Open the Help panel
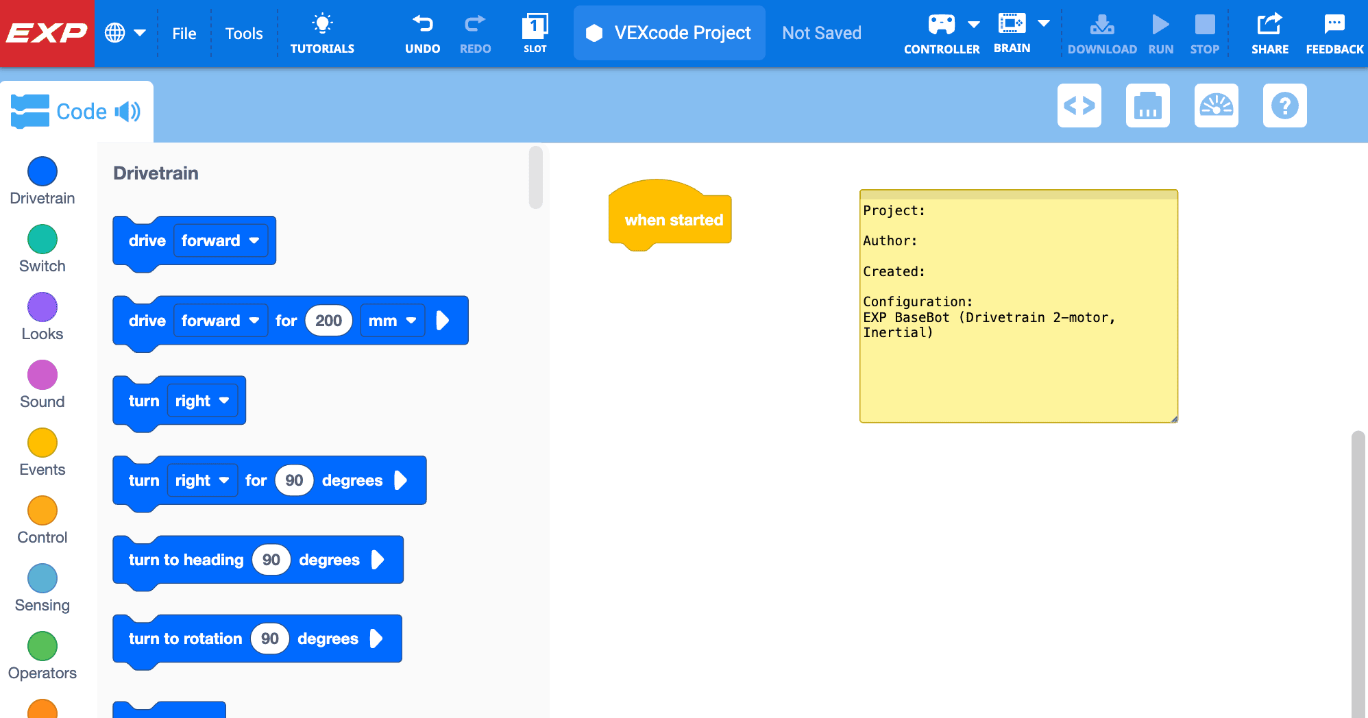Viewport: 1368px width, 718px height. coord(1284,106)
